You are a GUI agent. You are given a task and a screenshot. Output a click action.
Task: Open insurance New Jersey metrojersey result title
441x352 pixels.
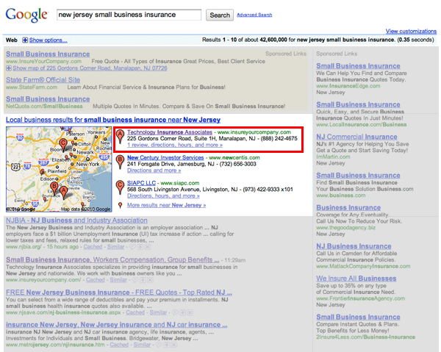116,325
